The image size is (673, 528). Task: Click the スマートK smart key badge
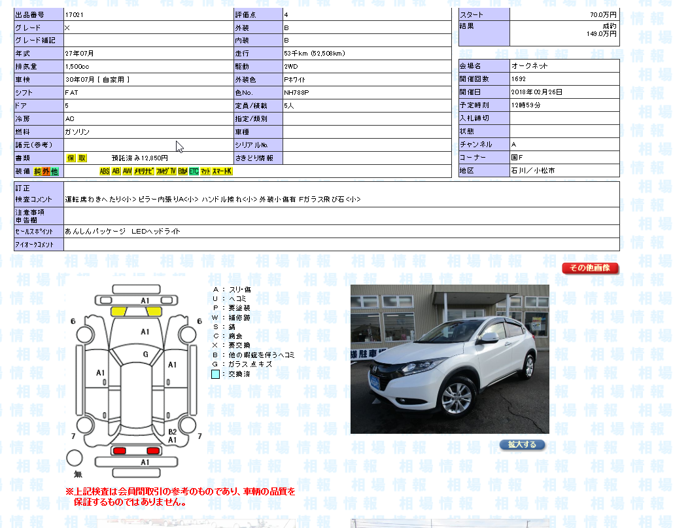222,171
